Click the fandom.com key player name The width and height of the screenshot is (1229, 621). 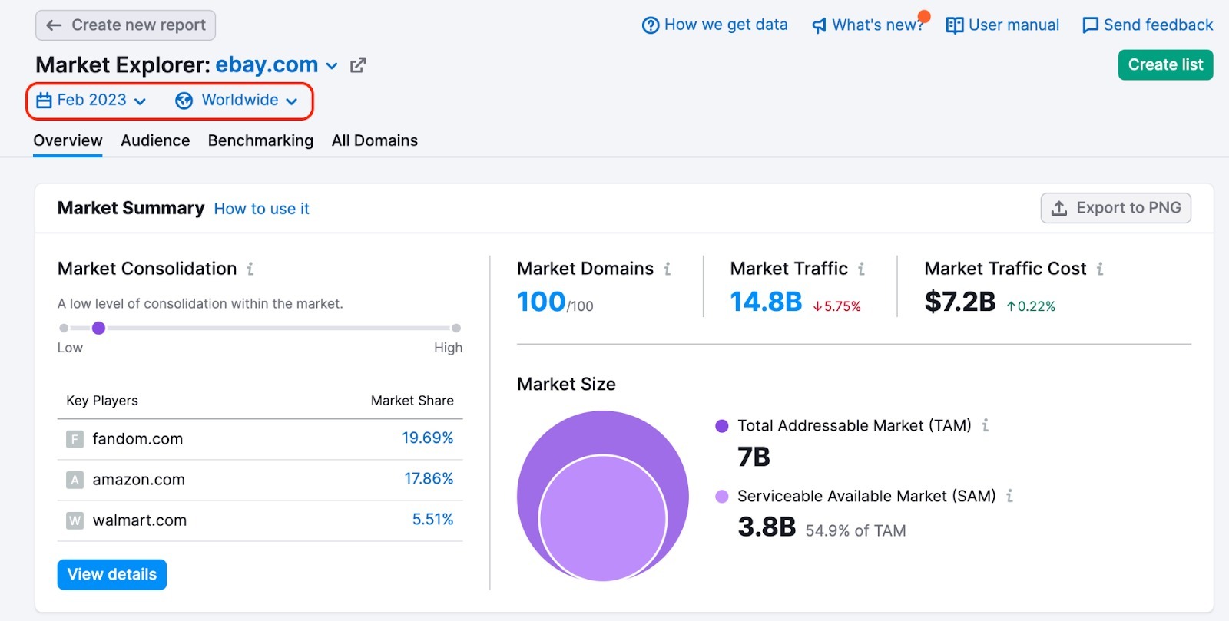click(137, 439)
